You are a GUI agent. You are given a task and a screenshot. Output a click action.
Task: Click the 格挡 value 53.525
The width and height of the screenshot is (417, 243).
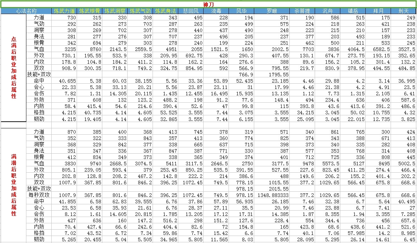[165, 113]
